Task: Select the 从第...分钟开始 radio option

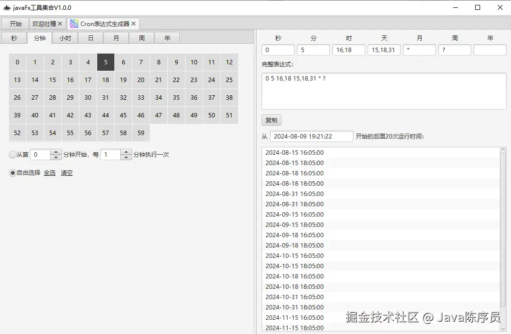Action: [x=13, y=155]
